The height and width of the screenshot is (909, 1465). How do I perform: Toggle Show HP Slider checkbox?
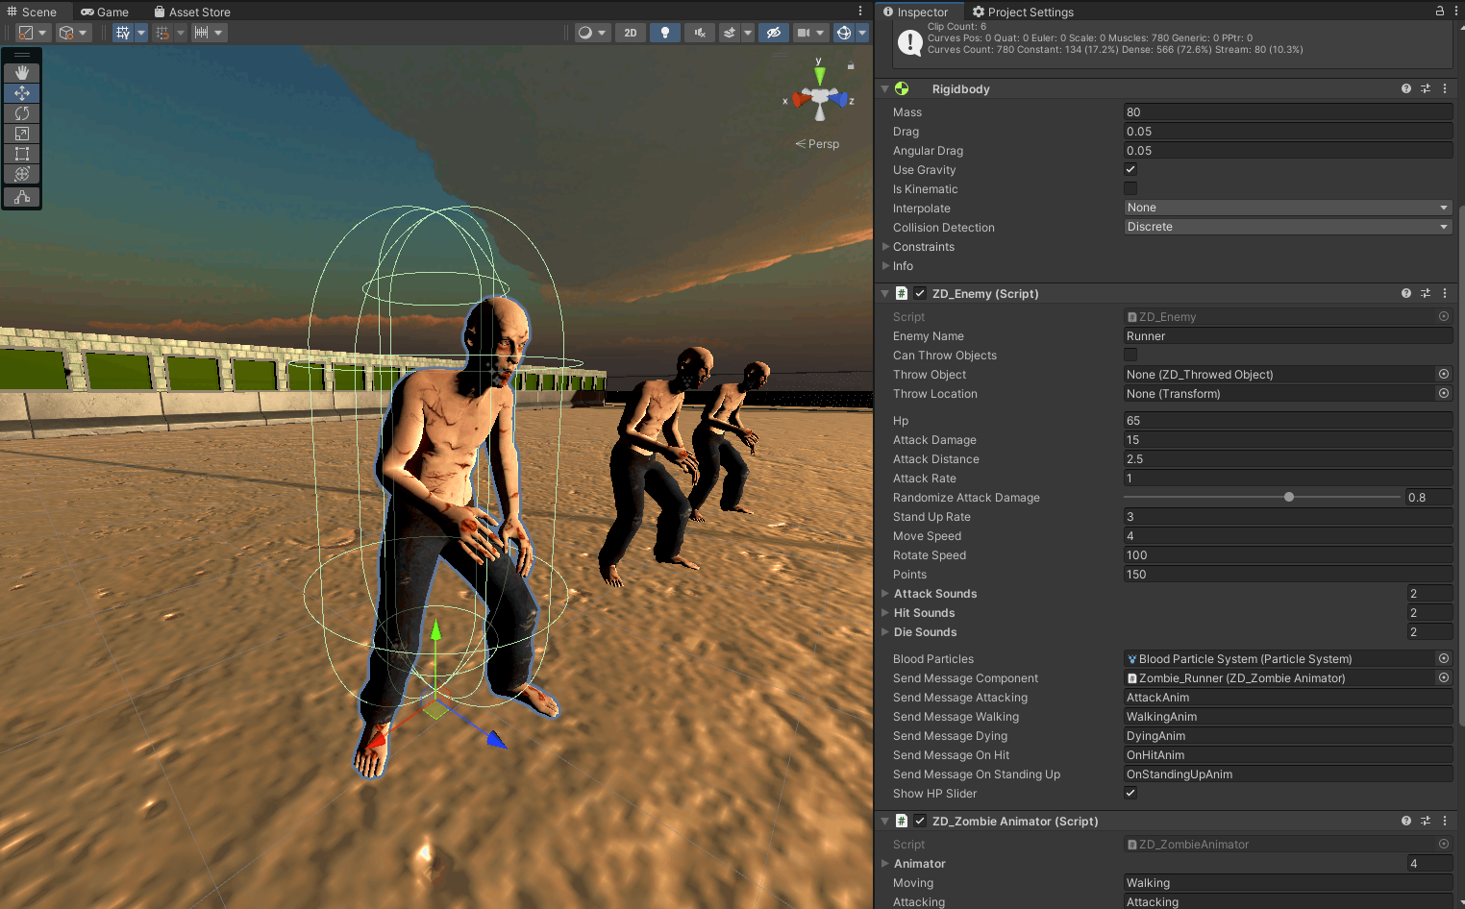coord(1130,793)
